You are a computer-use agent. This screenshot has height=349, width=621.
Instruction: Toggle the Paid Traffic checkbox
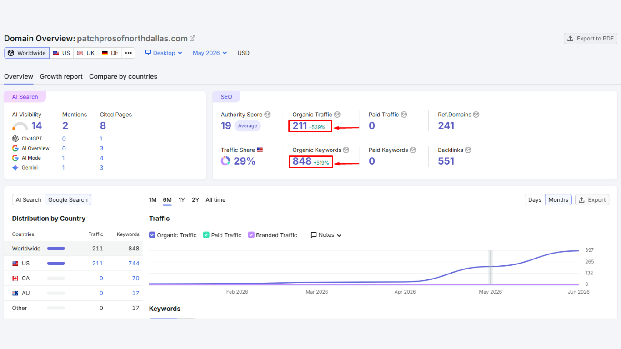click(x=206, y=235)
